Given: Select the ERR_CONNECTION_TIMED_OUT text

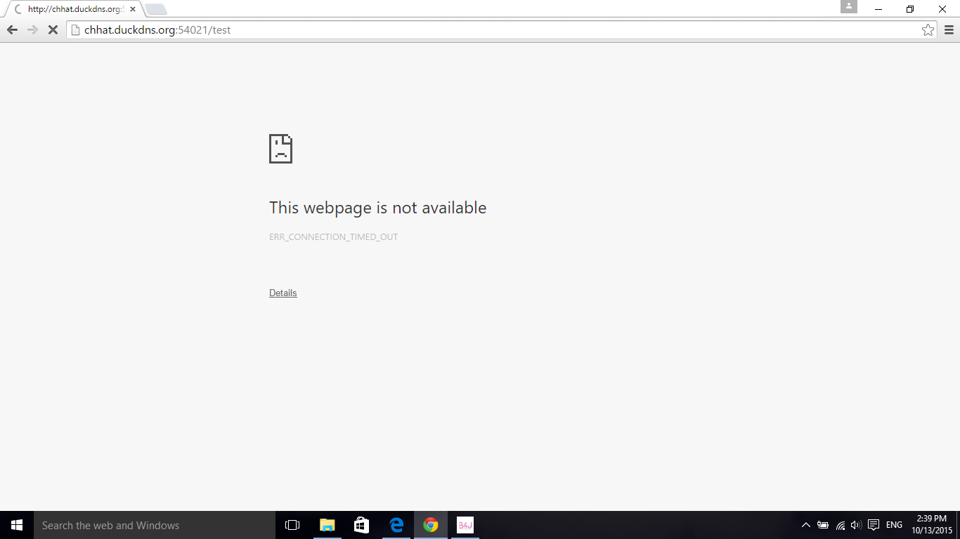Looking at the screenshot, I should pyautogui.click(x=334, y=237).
